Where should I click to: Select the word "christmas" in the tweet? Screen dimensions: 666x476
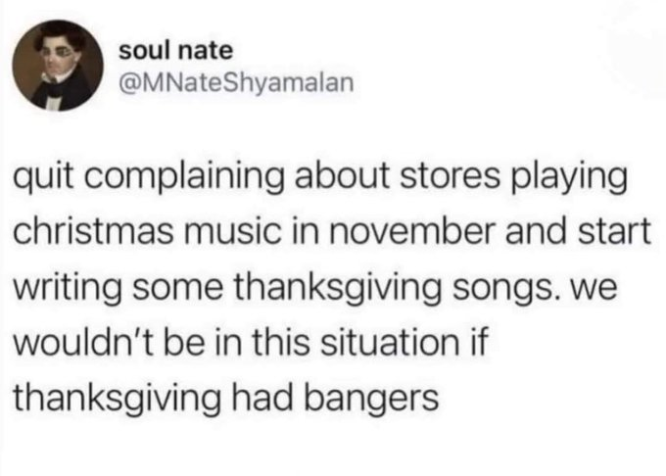pos(94,231)
